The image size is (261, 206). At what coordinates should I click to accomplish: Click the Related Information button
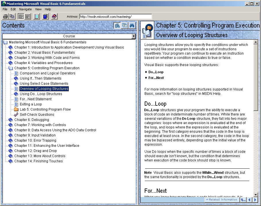222,199
